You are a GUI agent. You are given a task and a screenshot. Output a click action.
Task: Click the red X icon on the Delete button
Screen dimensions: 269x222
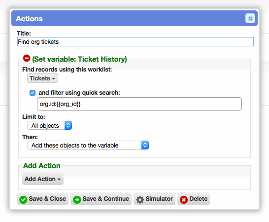point(184,200)
